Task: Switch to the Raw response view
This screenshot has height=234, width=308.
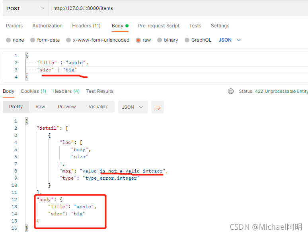Action: pos(40,107)
